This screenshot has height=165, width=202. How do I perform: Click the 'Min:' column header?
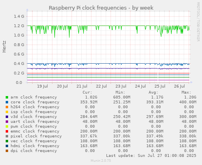pyautogui.click(x=120, y=92)
